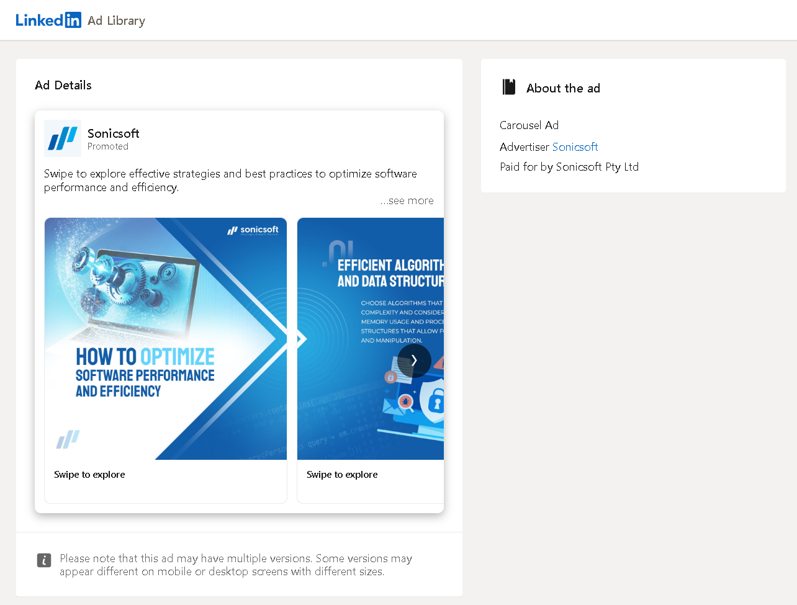Click 'Swipe to explore' under the first slide

click(89, 474)
